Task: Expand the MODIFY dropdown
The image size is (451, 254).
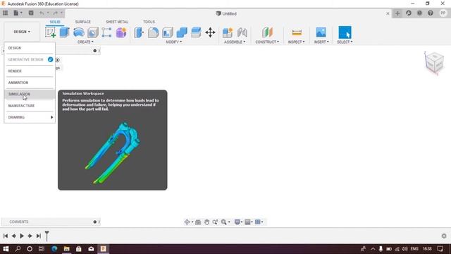Action: (x=174, y=42)
